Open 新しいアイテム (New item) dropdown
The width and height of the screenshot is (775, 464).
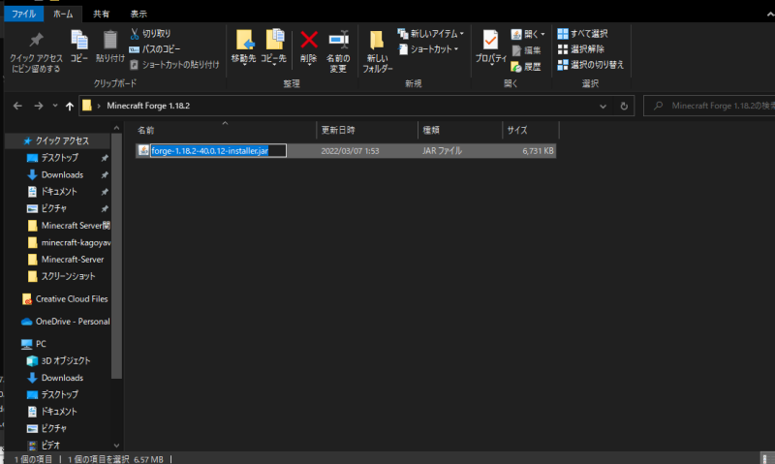[430, 34]
